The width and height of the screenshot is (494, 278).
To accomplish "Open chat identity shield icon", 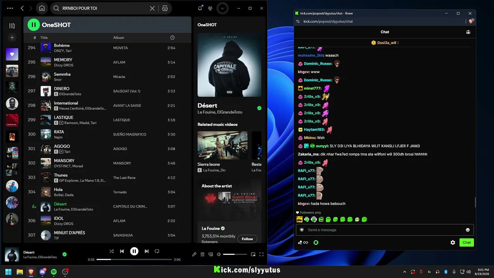I will tap(302, 230).
